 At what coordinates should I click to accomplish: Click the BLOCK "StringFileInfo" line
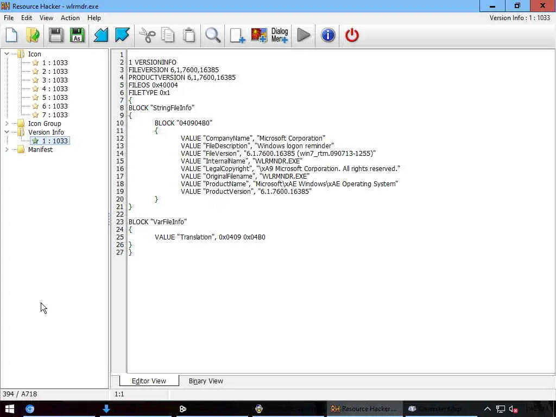click(x=161, y=108)
